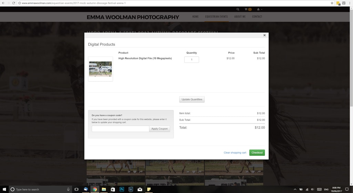Open the Mail app on taskbar
353x193 pixels.
[140, 190]
